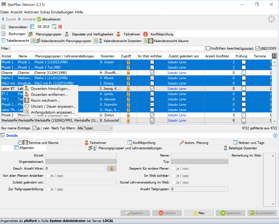Image resolution: width=279 pixels, height=224 pixels.
Task: Toggle Von allen Planern änderbar checkbox
Action: pos(48,176)
